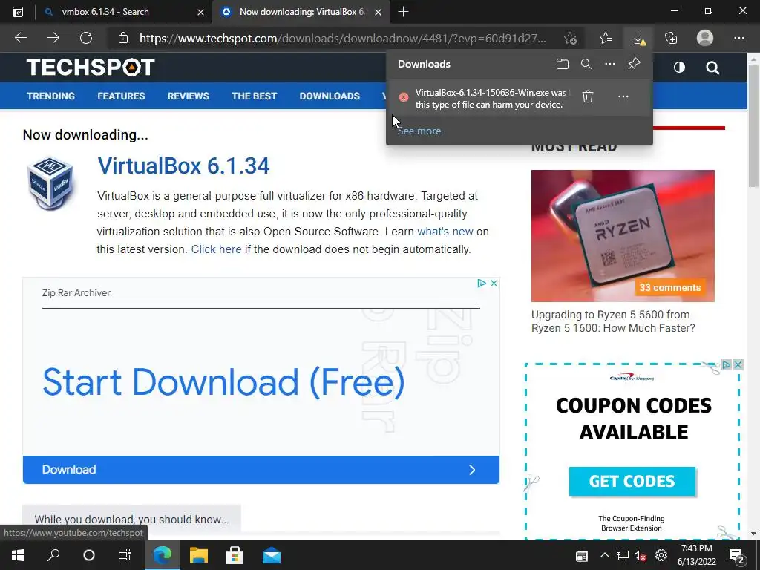This screenshot has height=570, width=760.
Task: Open AdChoices info on Zip Rar ad
Action: [x=481, y=283]
